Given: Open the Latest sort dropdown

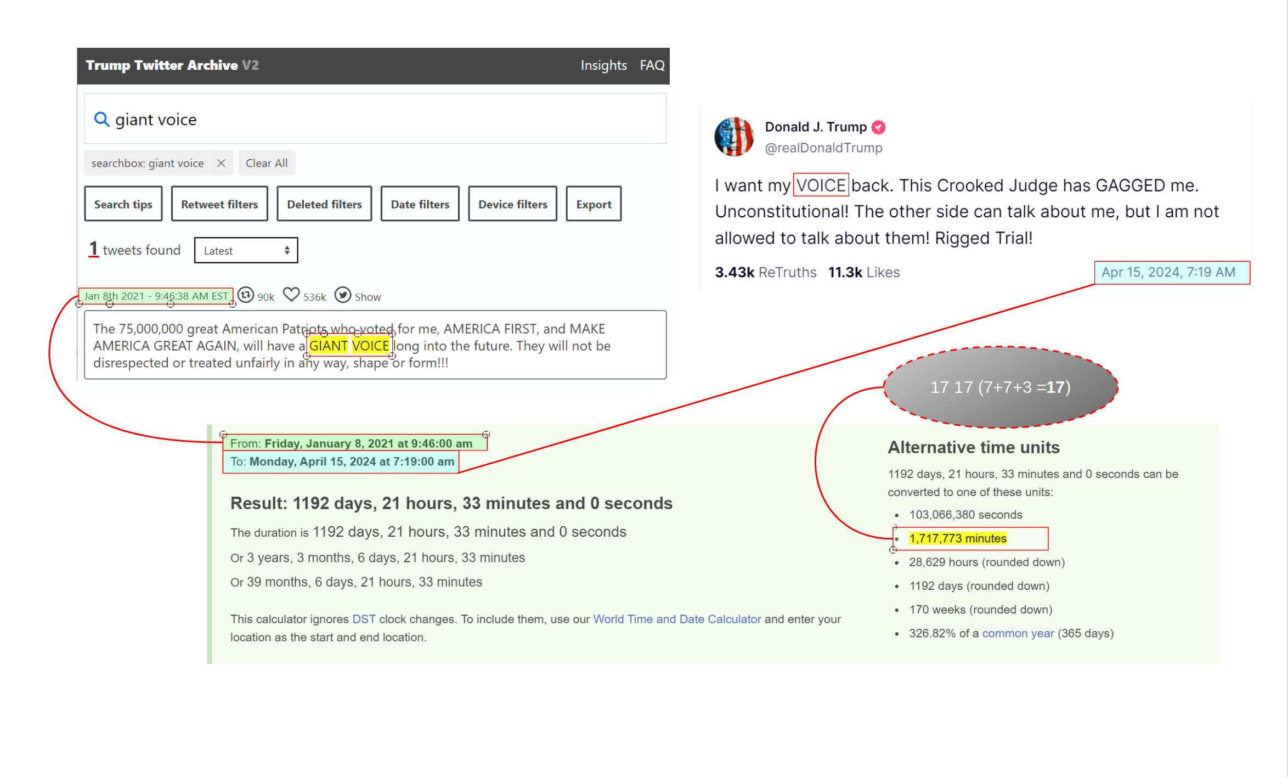Looking at the screenshot, I should tap(246, 250).
